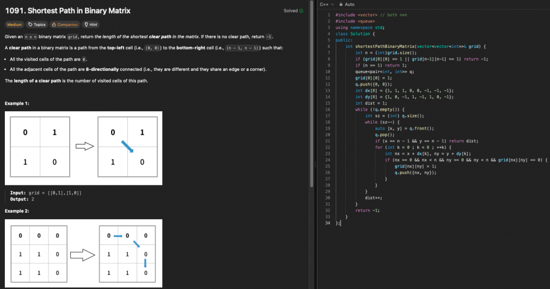
Task: Click code line "class Solution {"
Action: tap(355, 34)
